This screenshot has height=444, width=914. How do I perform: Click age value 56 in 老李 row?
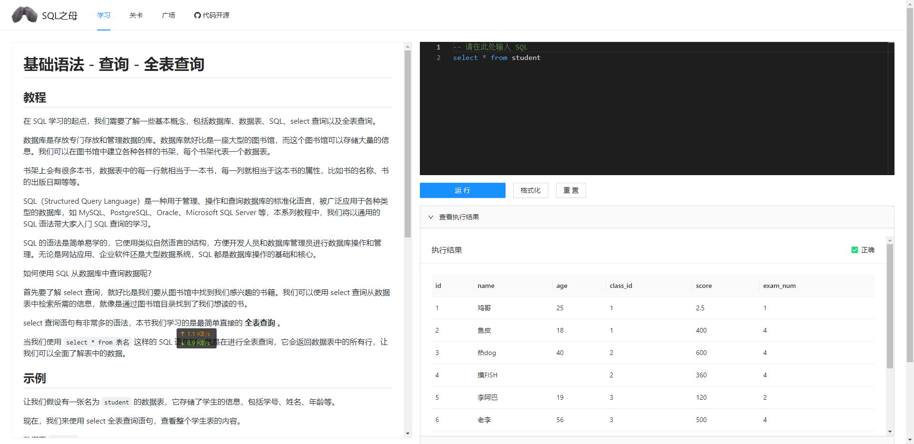(560, 420)
